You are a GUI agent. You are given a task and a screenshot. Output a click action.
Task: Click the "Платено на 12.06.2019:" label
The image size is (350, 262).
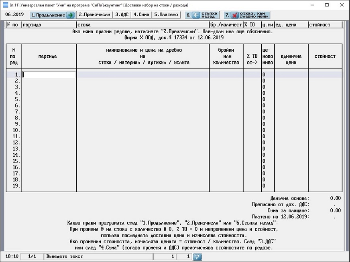click(281, 217)
